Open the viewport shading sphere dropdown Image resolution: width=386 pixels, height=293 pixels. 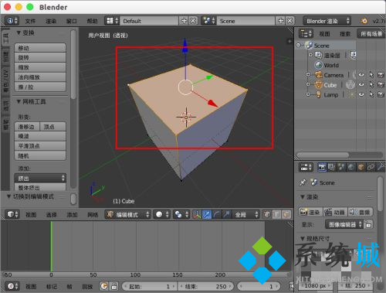tap(162, 214)
